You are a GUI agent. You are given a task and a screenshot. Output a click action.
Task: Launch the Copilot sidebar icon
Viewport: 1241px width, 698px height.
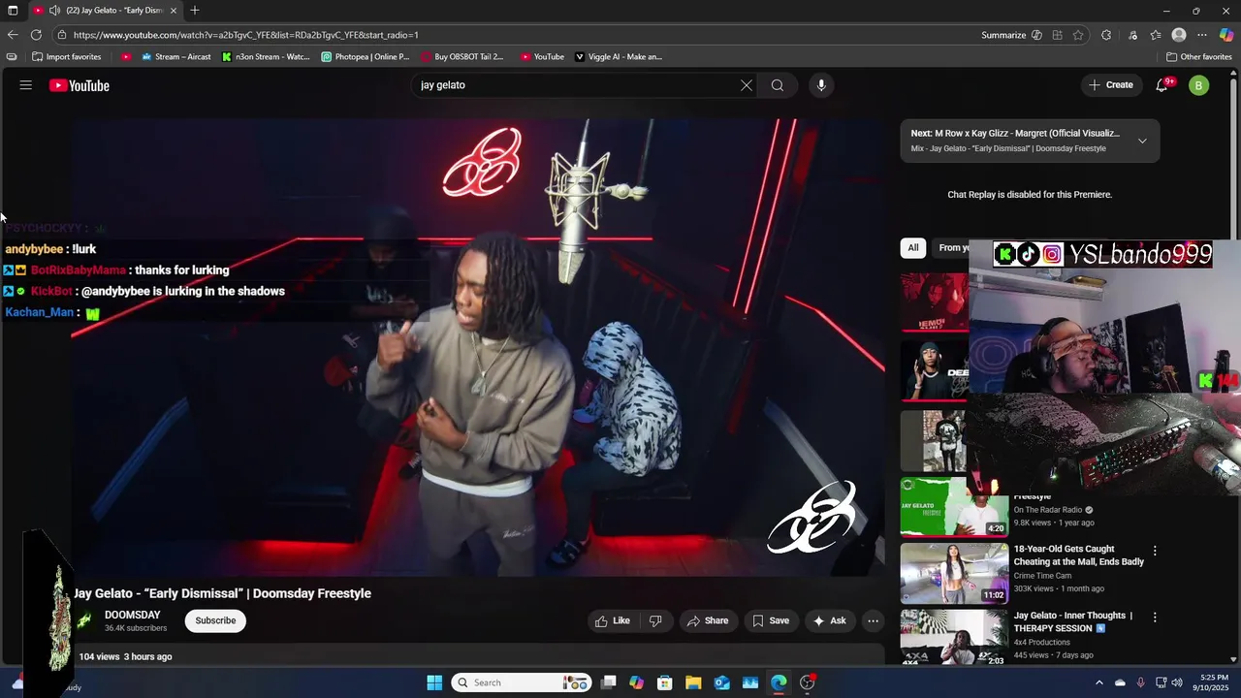click(1226, 35)
